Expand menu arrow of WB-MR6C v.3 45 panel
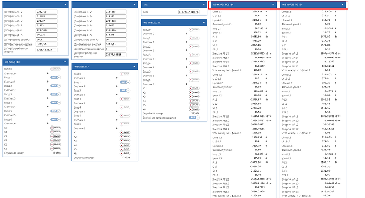Viewport: 365px width, 198px height. coord(204,23)
